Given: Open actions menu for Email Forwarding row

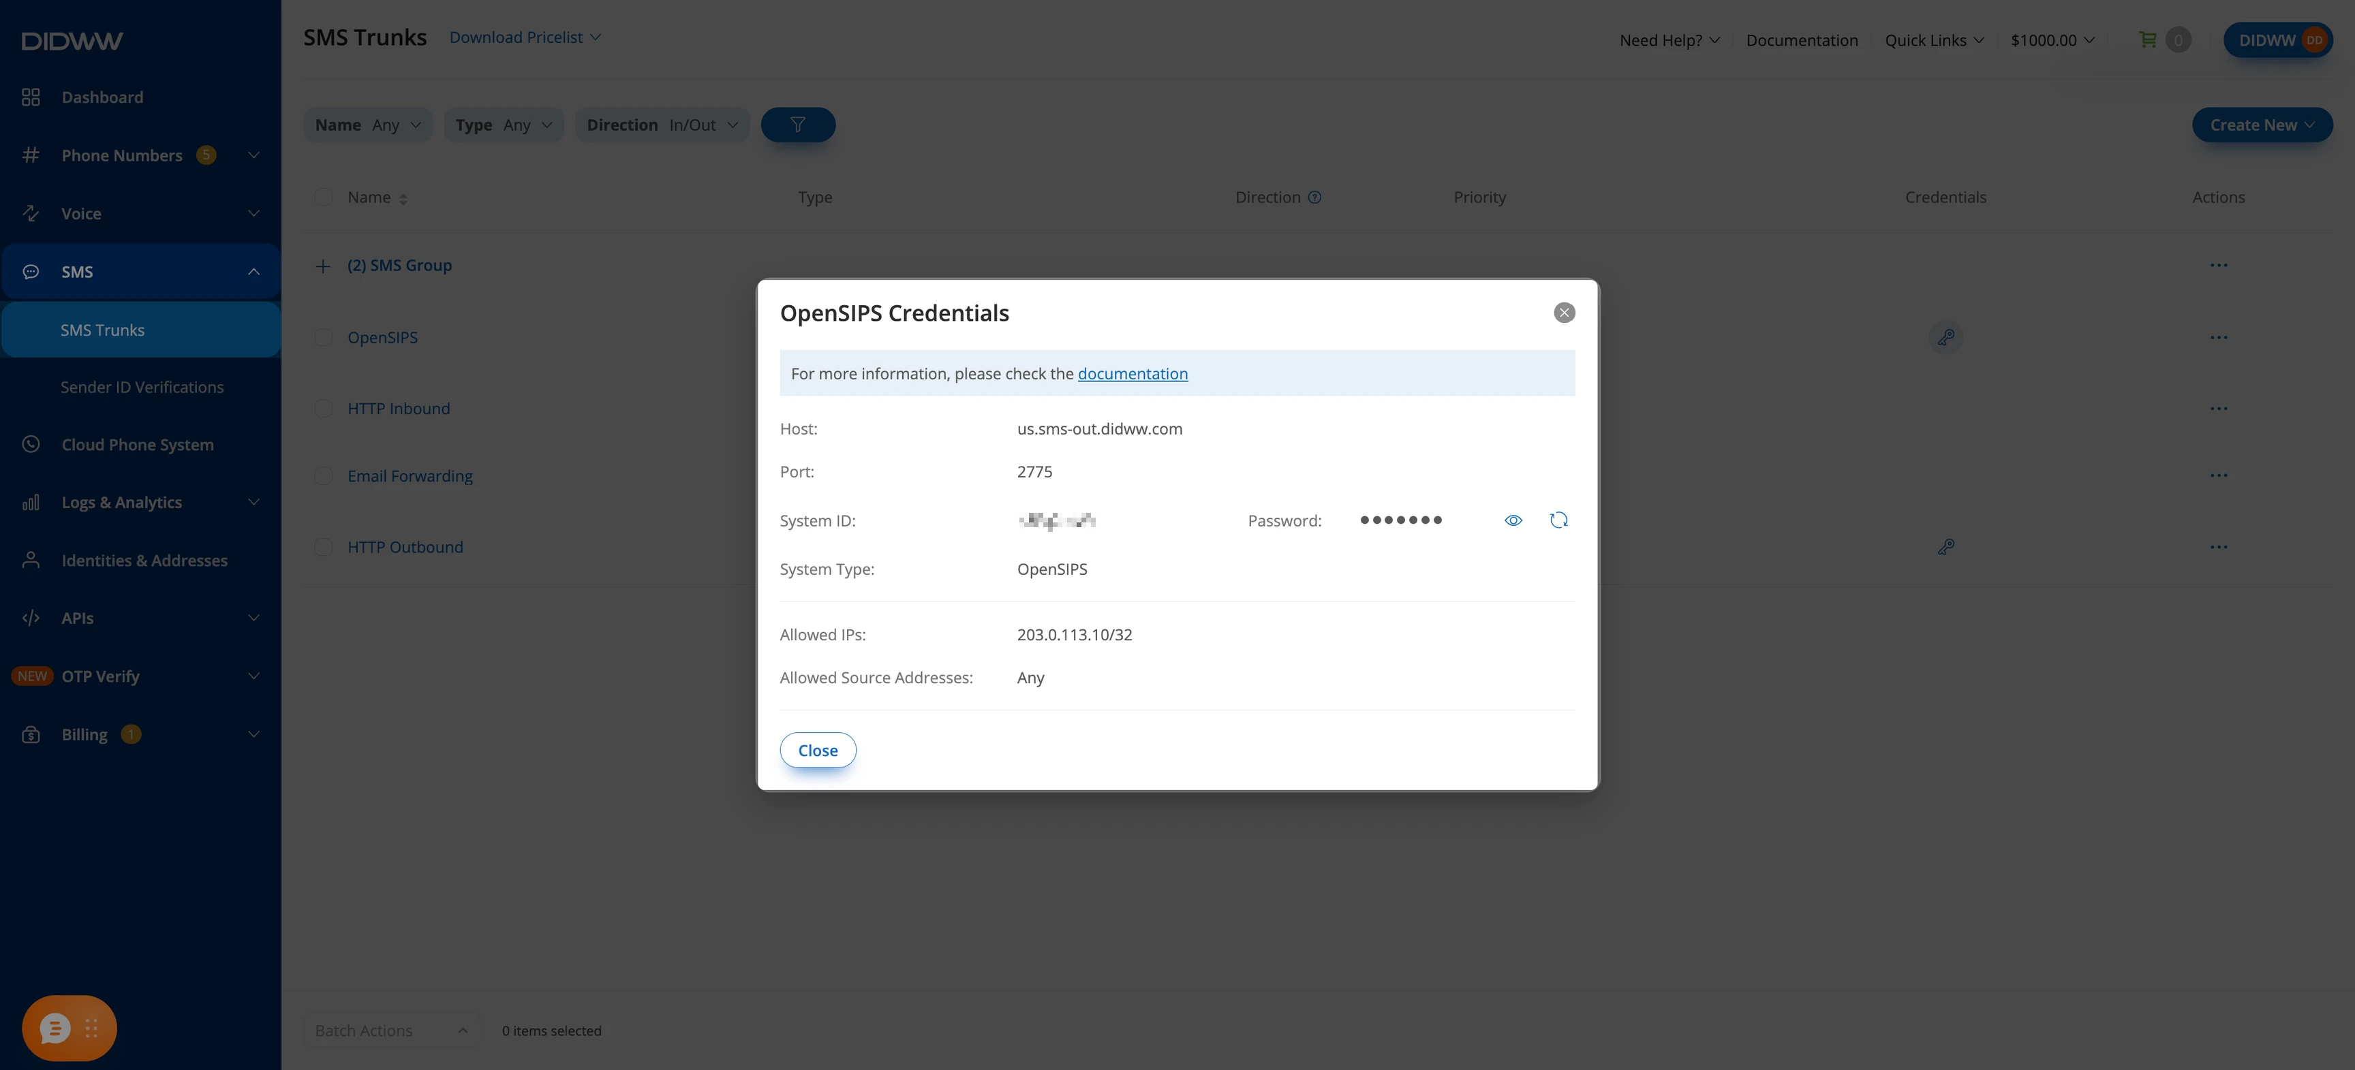Looking at the screenshot, I should pyautogui.click(x=2219, y=475).
